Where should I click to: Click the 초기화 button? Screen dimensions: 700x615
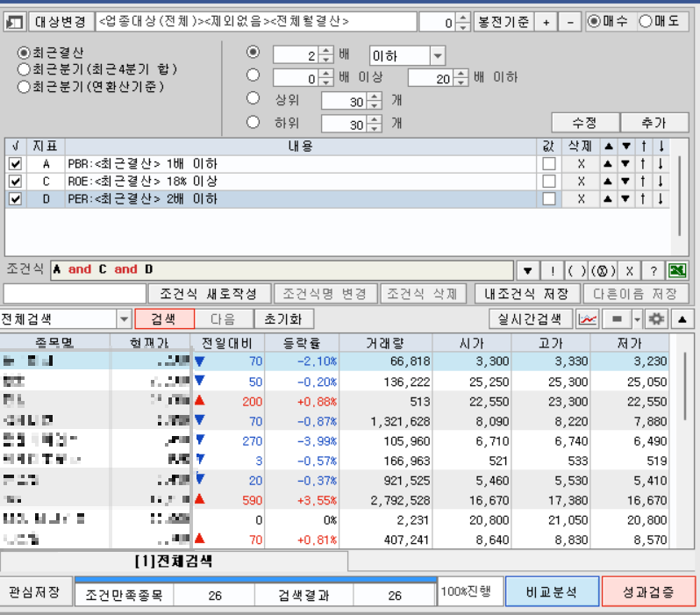pos(283,318)
